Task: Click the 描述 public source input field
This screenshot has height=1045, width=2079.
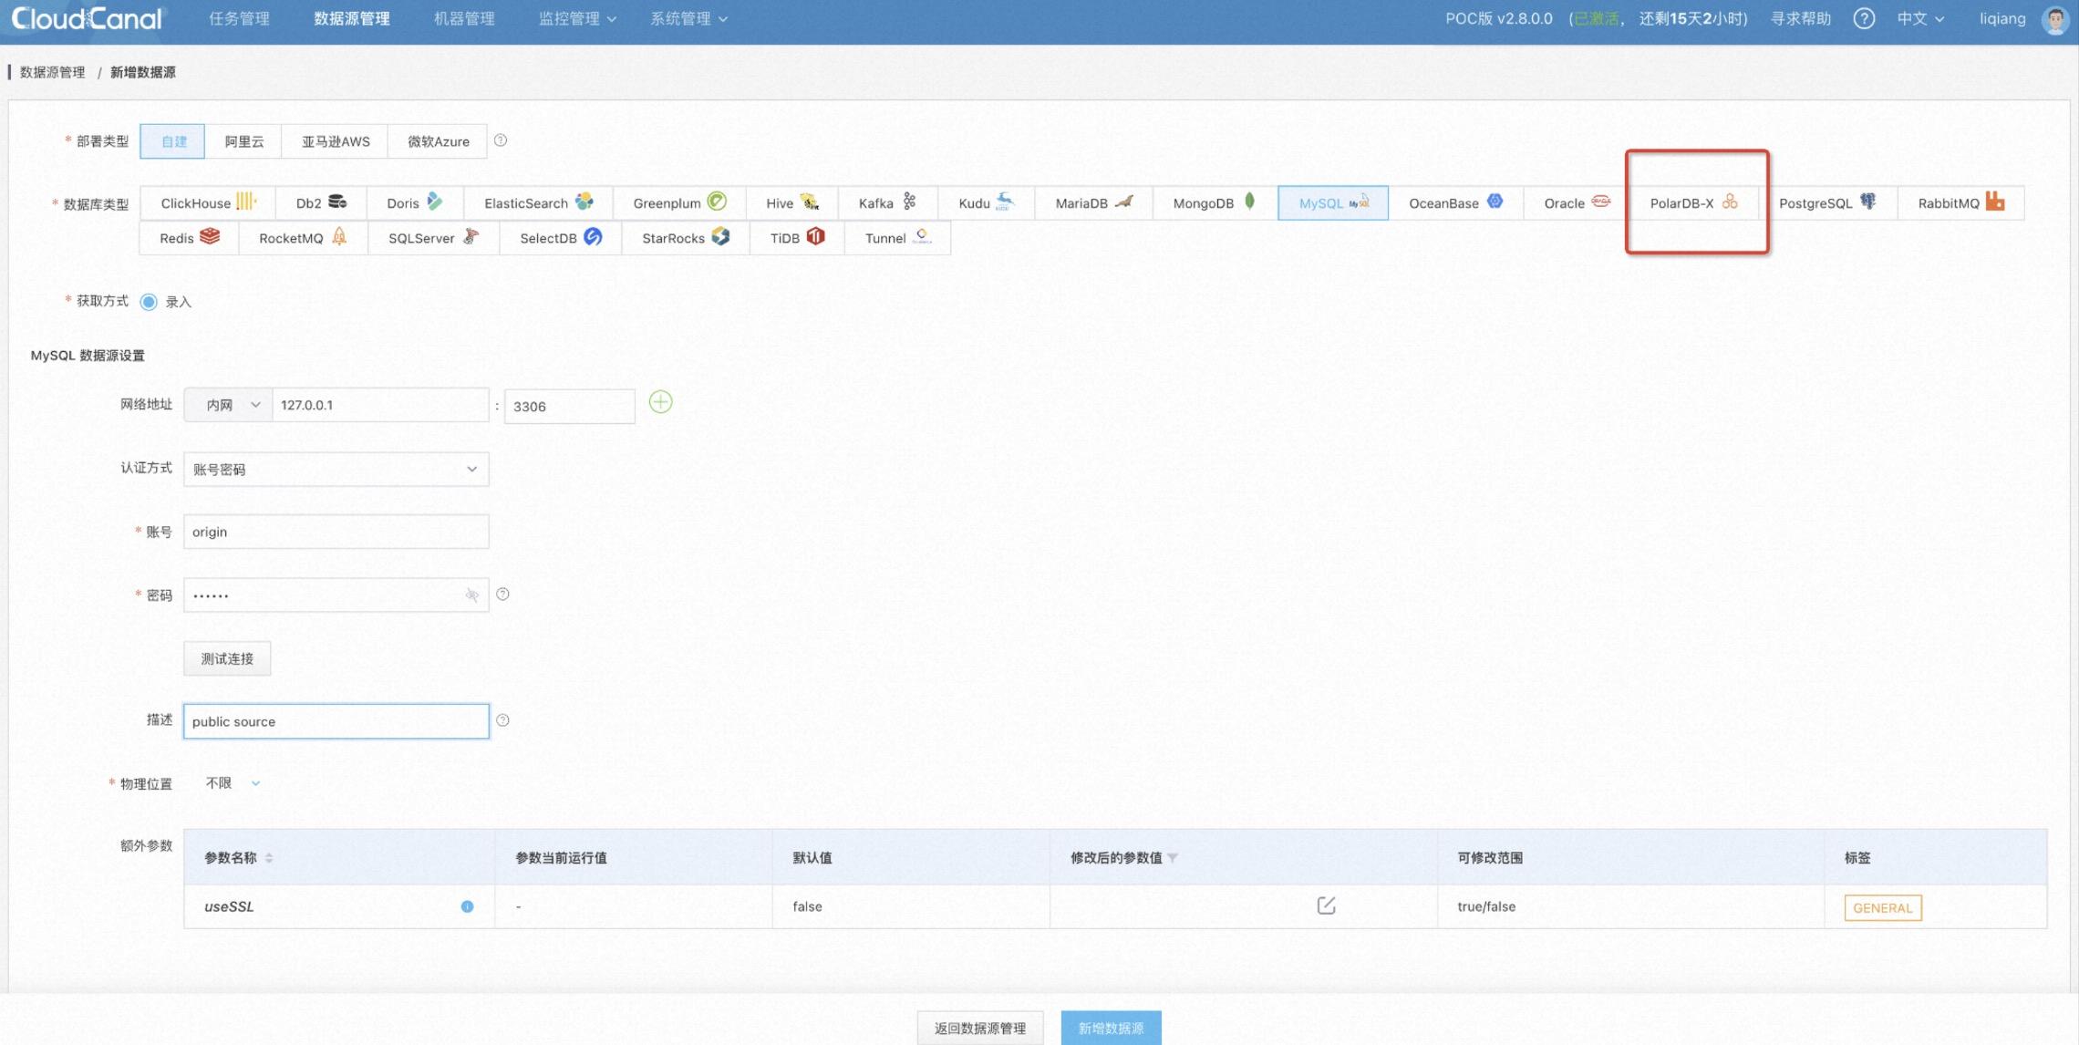Action: [336, 721]
